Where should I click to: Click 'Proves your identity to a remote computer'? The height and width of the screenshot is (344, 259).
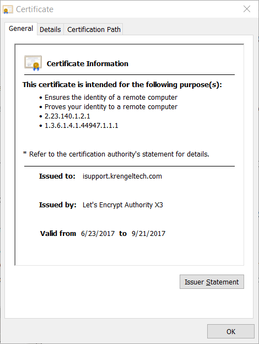click(111, 106)
